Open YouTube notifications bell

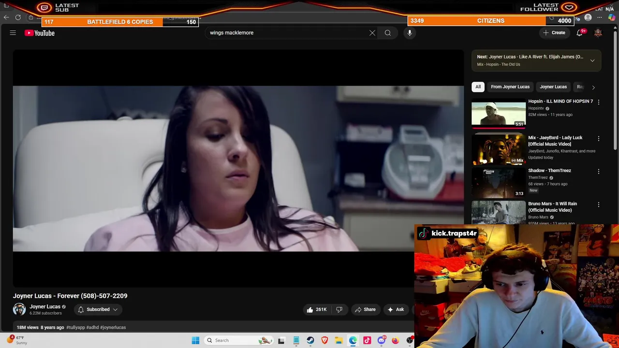(x=579, y=33)
